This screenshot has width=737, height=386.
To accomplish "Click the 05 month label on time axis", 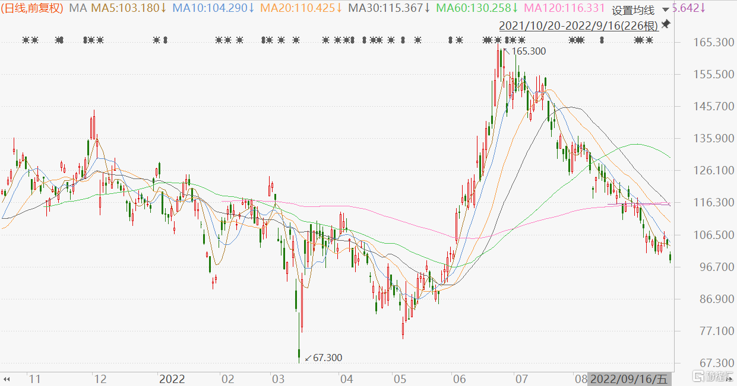I will pos(400,378).
